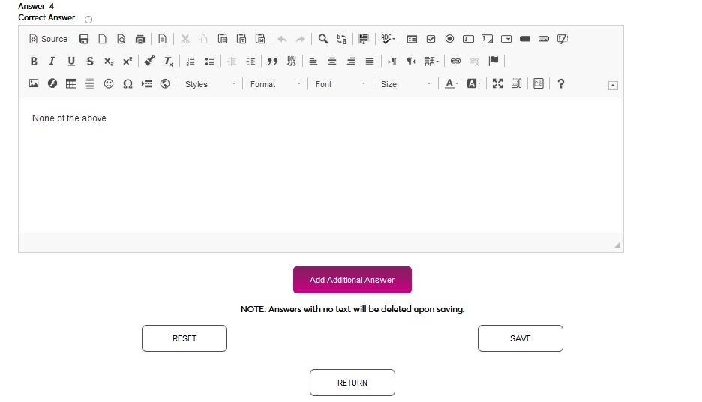Align text left
Screen dimensions: 702x402
click(313, 61)
